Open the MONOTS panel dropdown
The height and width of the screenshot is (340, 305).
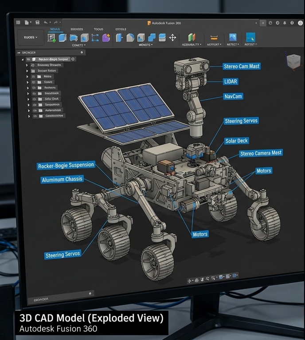(x=146, y=45)
